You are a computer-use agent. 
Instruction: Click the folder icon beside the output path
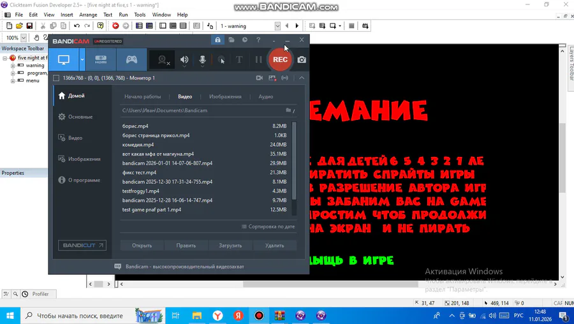288,110
